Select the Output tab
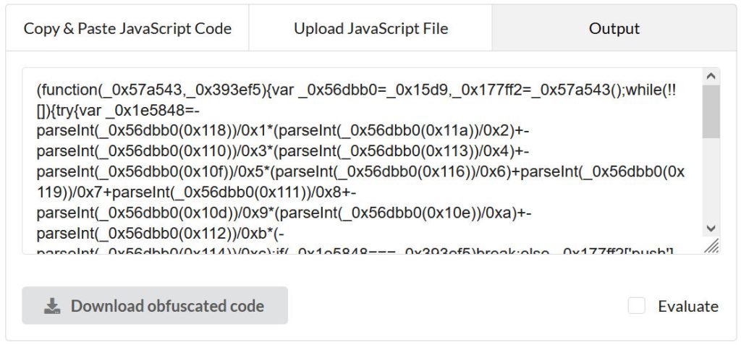 click(x=614, y=28)
